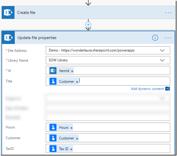This screenshot has width=177, height=156.
Task: Click the SharePoint icon on Update file properties
Action: 8,37
